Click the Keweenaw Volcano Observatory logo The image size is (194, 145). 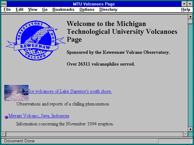click(36, 40)
